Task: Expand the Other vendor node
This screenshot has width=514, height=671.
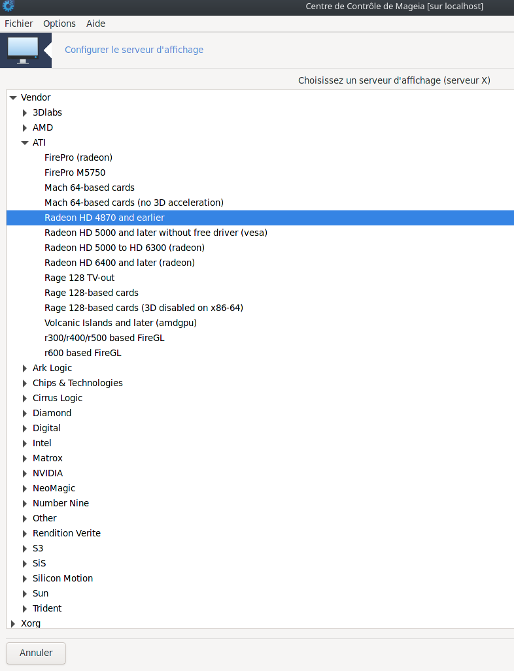Action: tap(24, 518)
